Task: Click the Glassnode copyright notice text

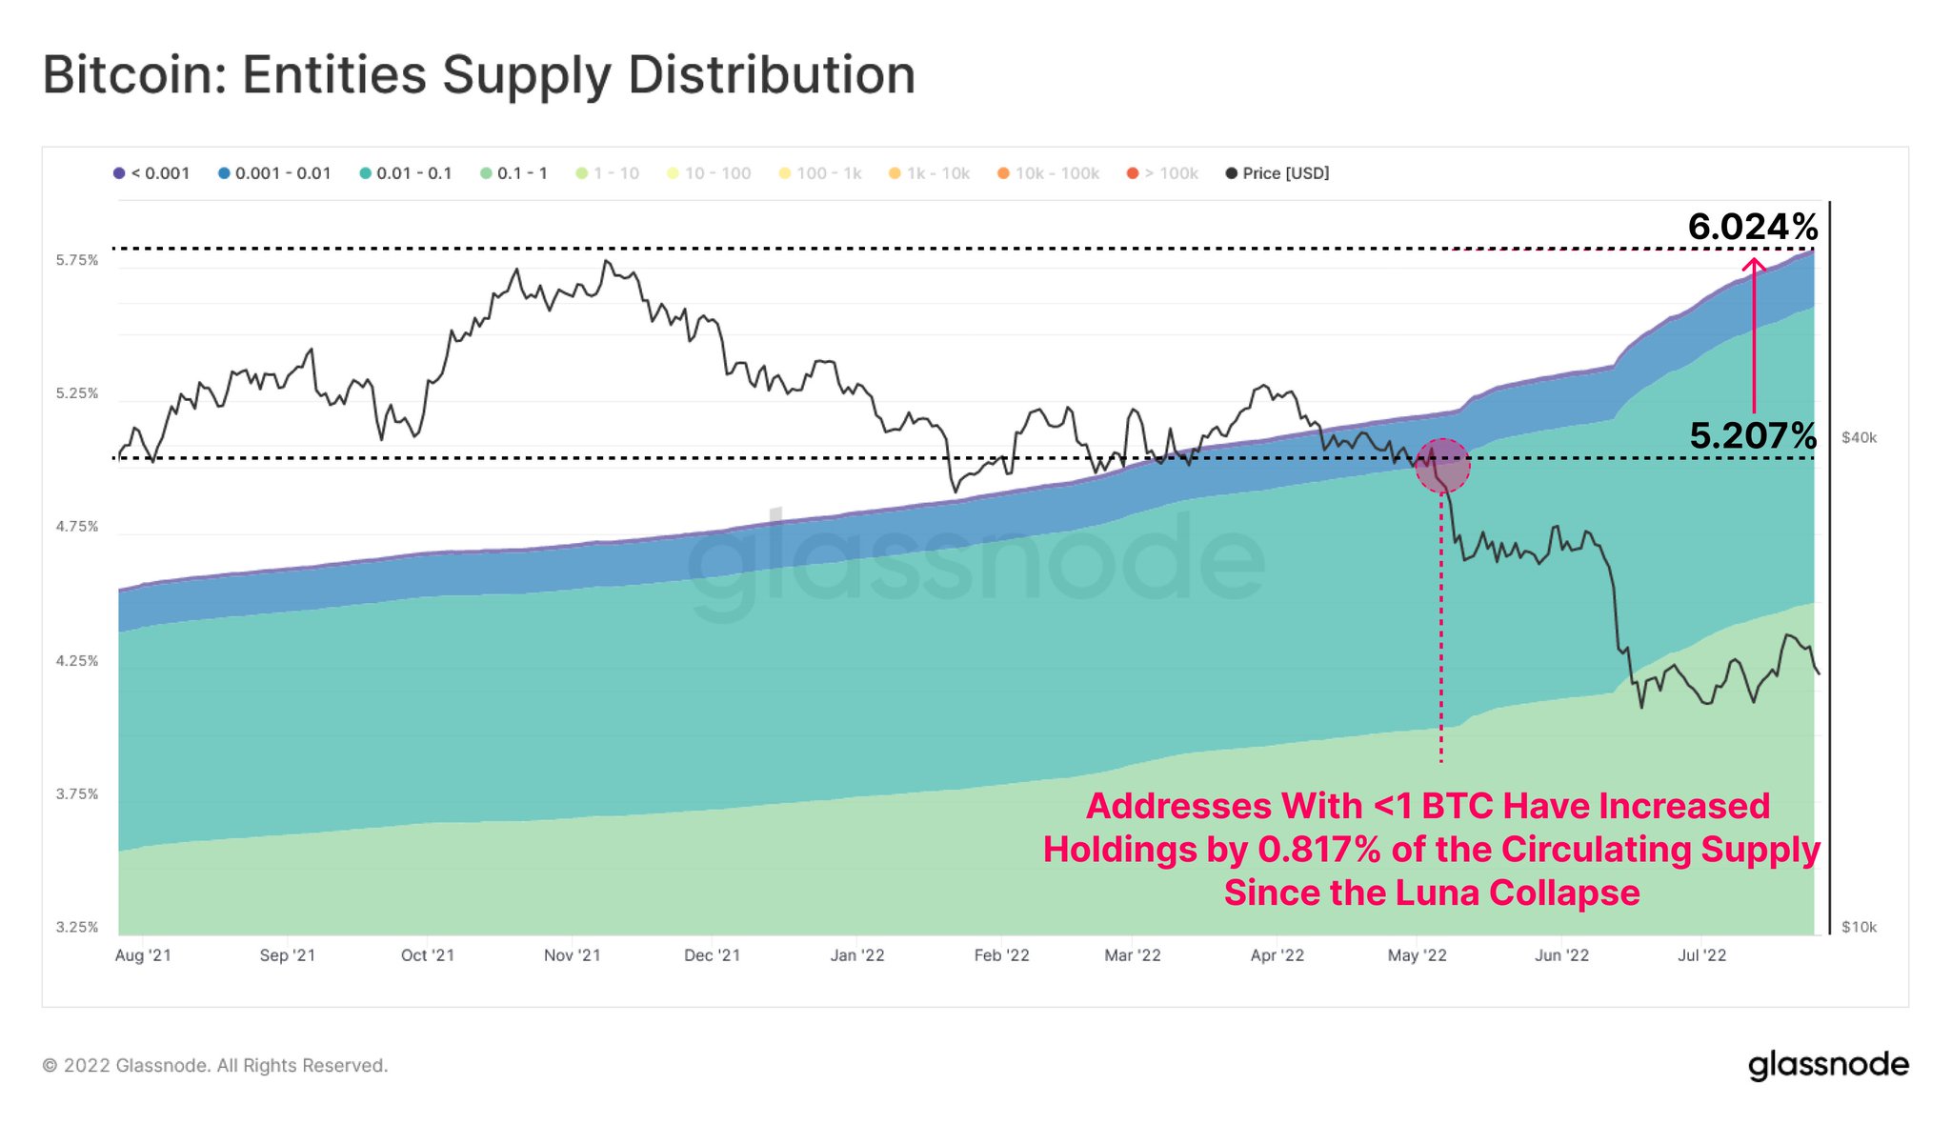Action: (x=215, y=1066)
